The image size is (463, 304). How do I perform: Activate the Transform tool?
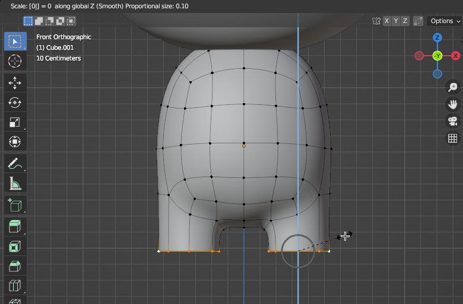pos(15,142)
